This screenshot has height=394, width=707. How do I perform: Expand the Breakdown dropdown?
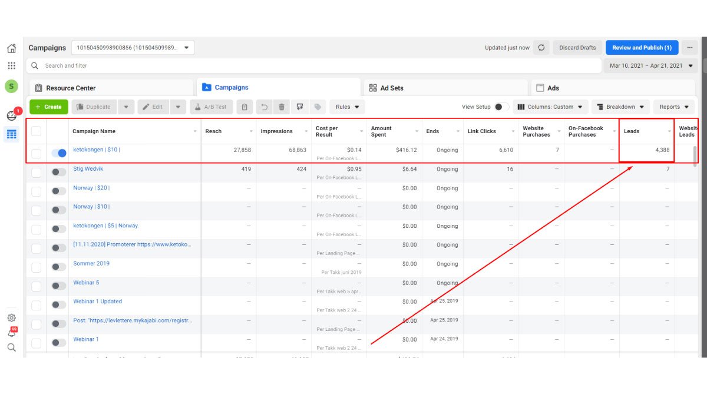click(620, 107)
